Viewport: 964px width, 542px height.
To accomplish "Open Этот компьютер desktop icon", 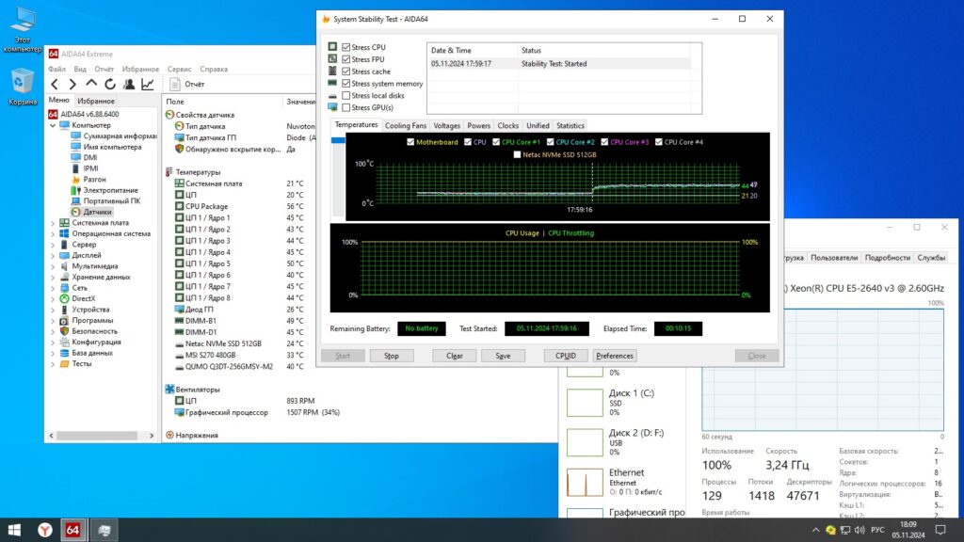I will (x=23, y=29).
